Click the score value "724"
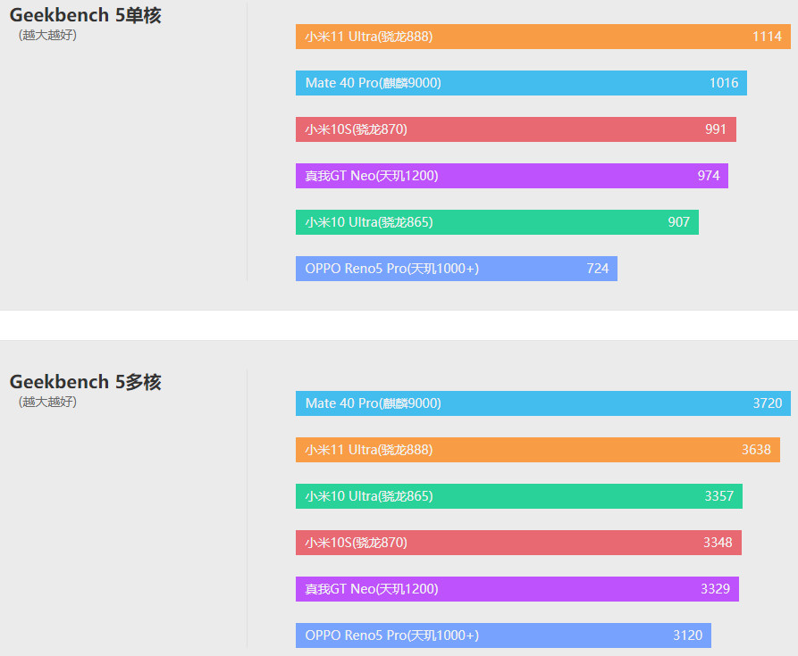 598,269
